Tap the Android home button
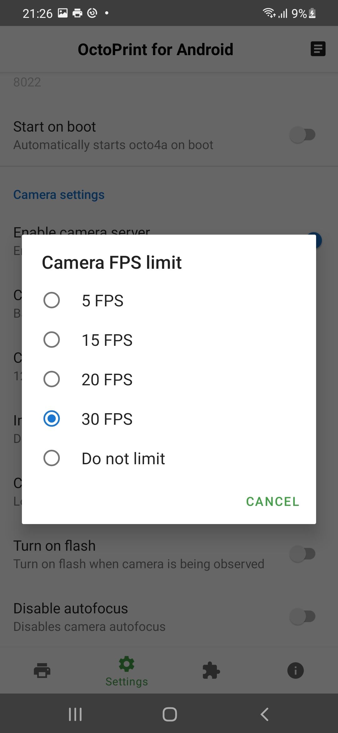338x733 pixels. coord(169,715)
